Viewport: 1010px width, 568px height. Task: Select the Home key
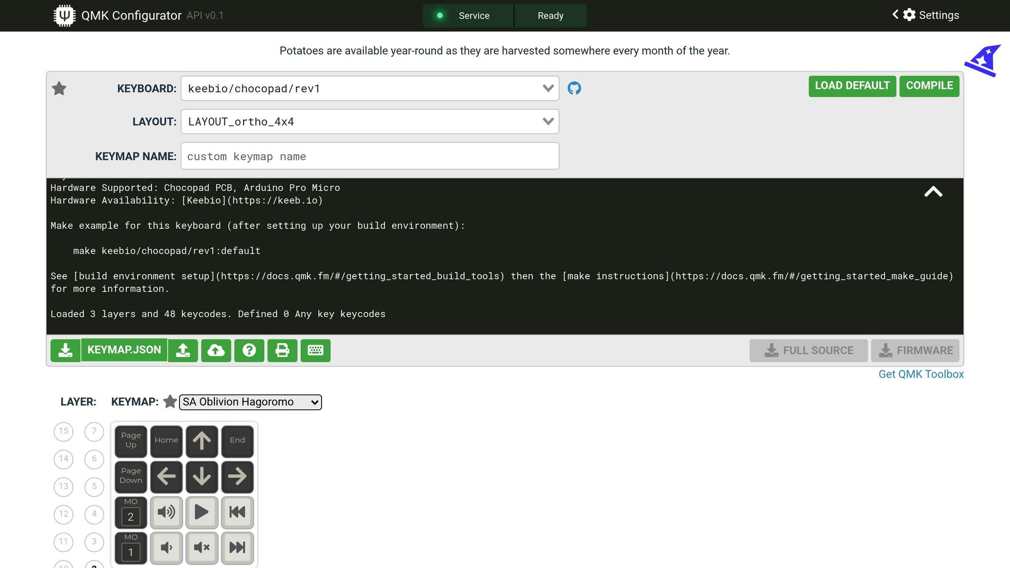166,441
